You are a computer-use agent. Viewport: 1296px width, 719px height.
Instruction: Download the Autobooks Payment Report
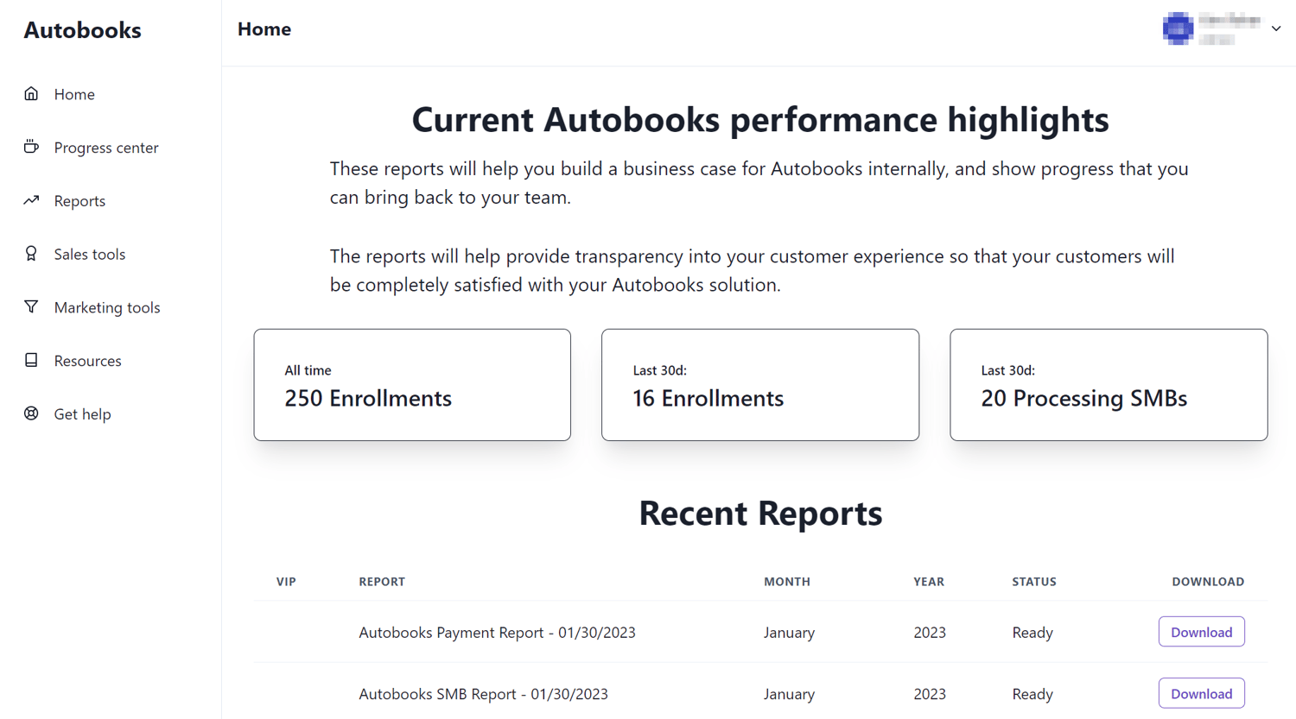click(1201, 631)
